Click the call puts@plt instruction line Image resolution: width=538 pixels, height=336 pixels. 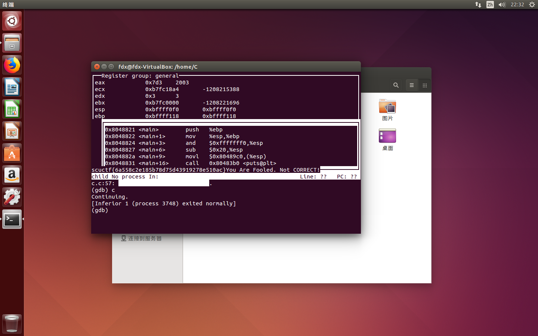(x=191, y=163)
